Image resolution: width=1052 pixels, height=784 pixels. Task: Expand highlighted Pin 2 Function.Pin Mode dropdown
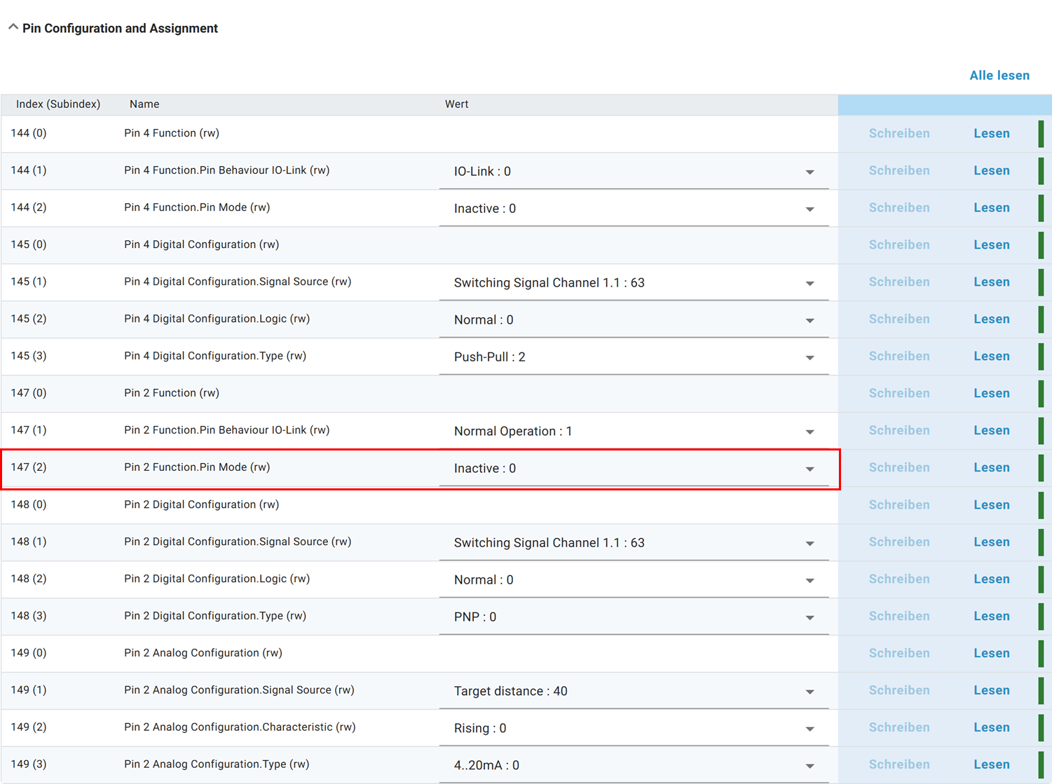coord(633,469)
